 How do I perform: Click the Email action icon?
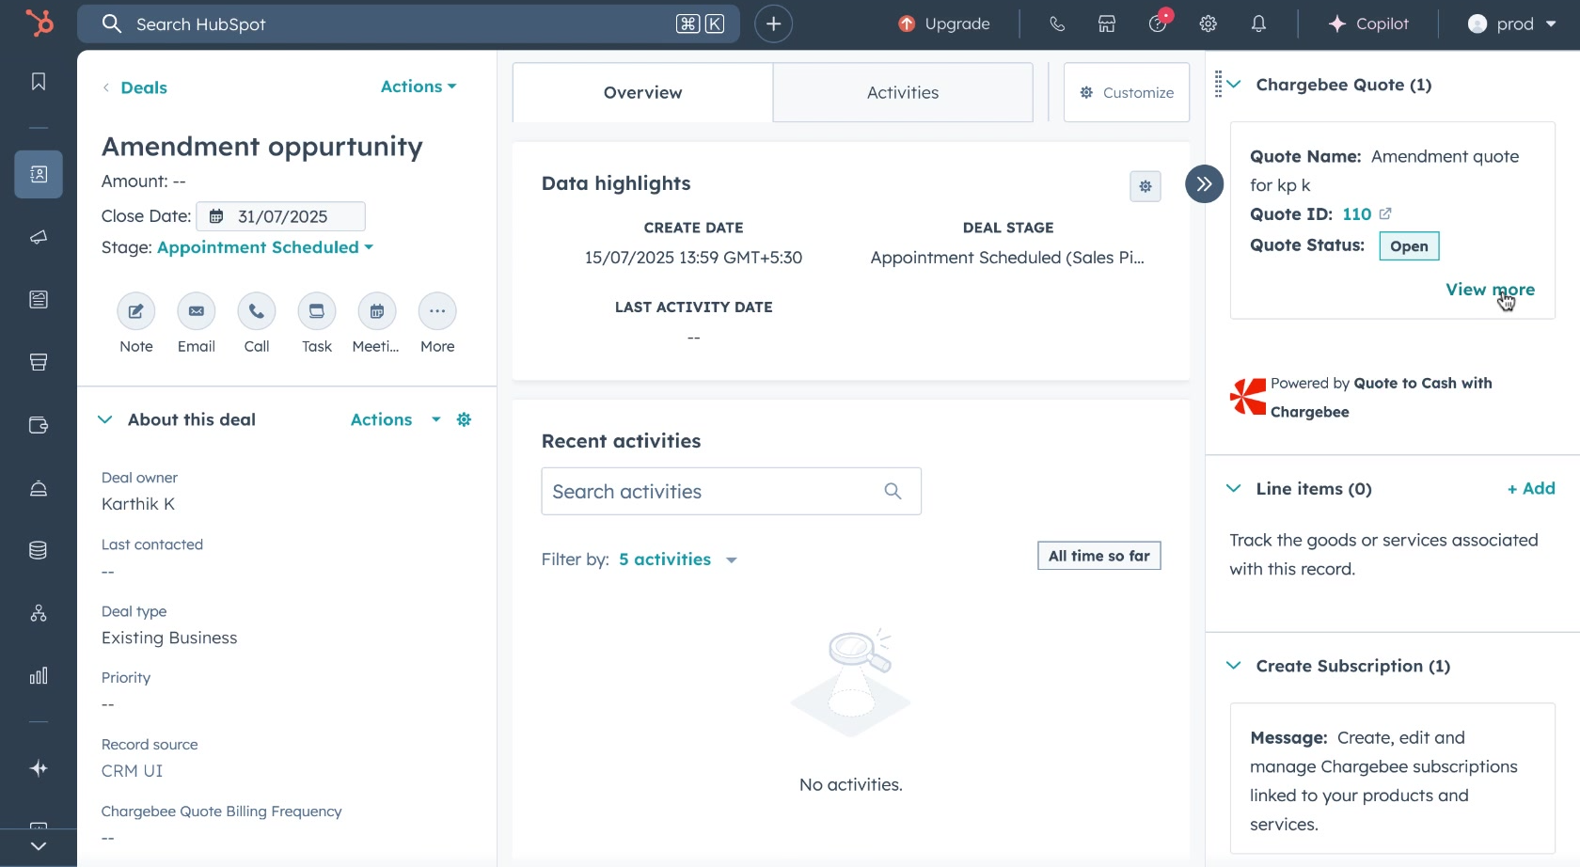[196, 311]
